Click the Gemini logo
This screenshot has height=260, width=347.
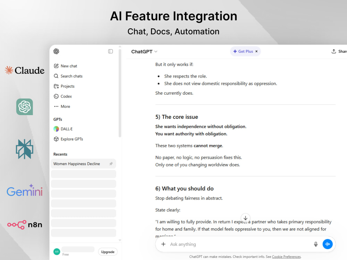(25, 190)
